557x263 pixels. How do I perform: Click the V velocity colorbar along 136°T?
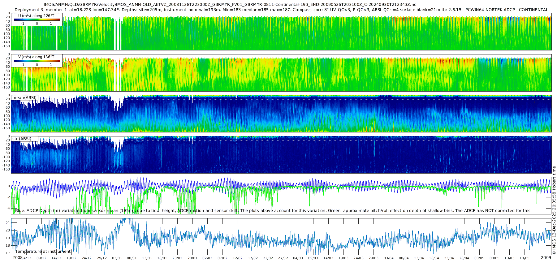tap(37, 61)
